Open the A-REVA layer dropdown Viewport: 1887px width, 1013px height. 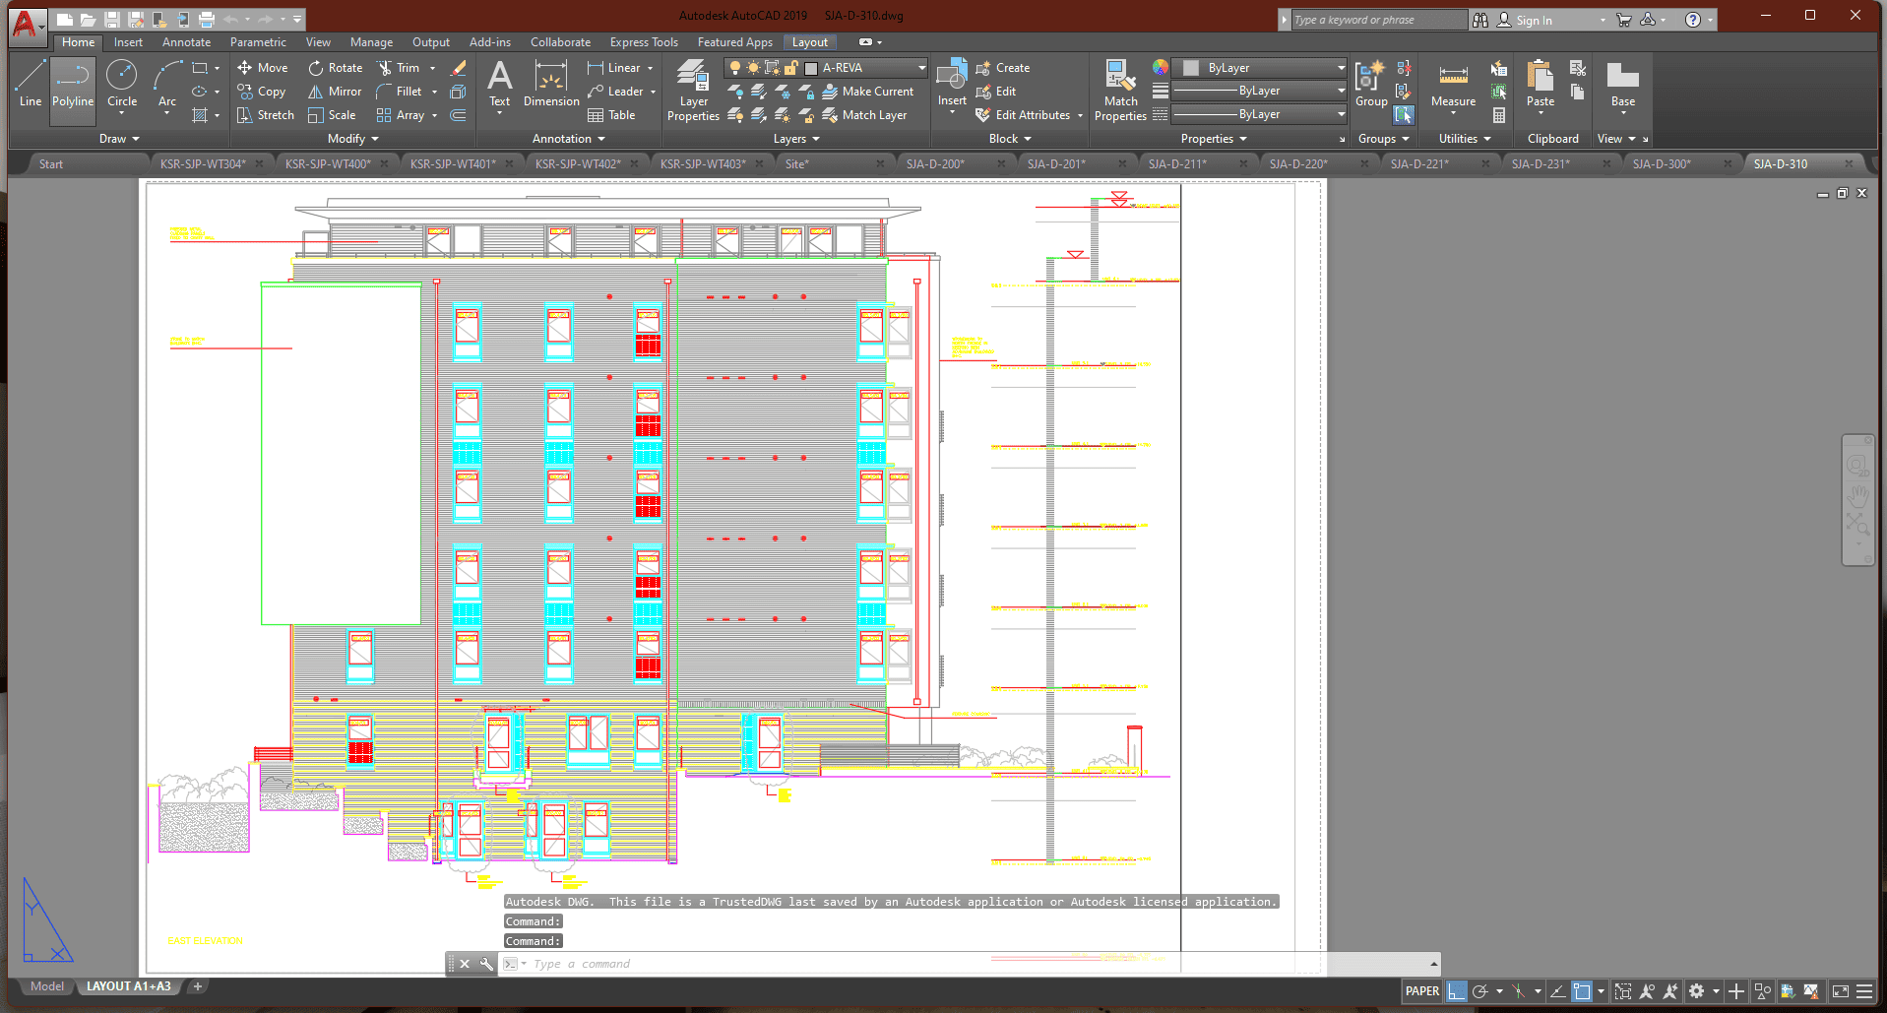coord(921,68)
